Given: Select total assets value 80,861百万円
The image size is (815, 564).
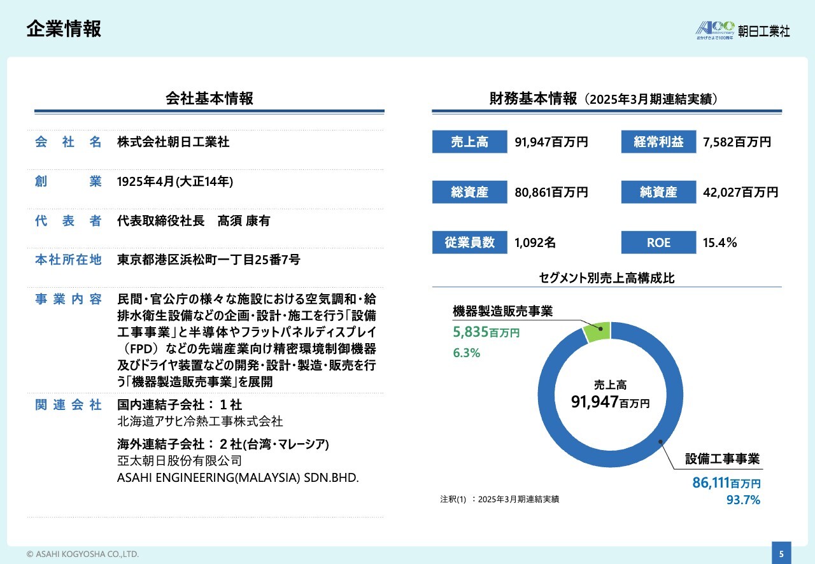Looking at the screenshot, I should (551, 192).
